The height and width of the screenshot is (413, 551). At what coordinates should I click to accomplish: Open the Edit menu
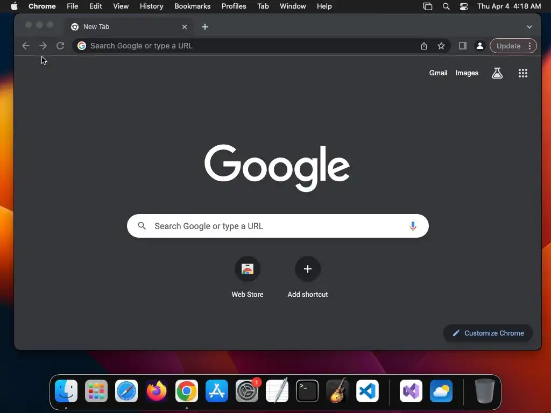[95, 6]
